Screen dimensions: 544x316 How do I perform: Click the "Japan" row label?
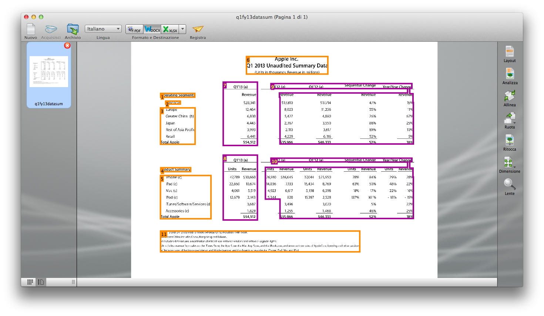tap(170, 123)
